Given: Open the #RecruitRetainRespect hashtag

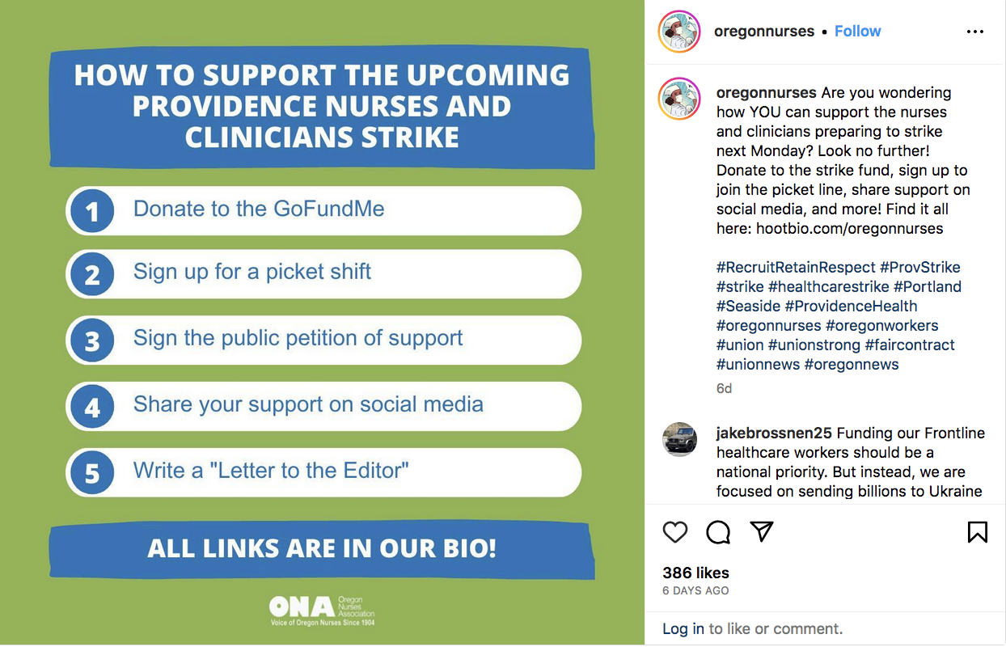Looking at the screenshot, I should pos(796,267).
